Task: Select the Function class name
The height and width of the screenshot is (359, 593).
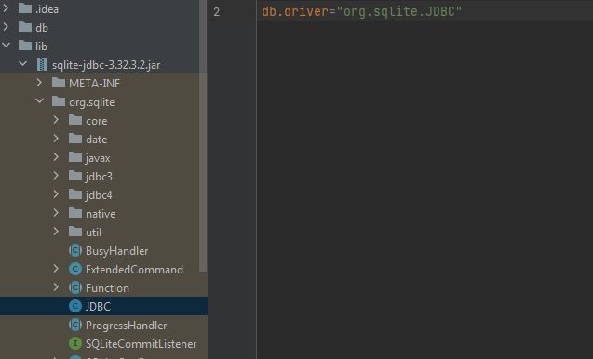Action: coord(107,288)
